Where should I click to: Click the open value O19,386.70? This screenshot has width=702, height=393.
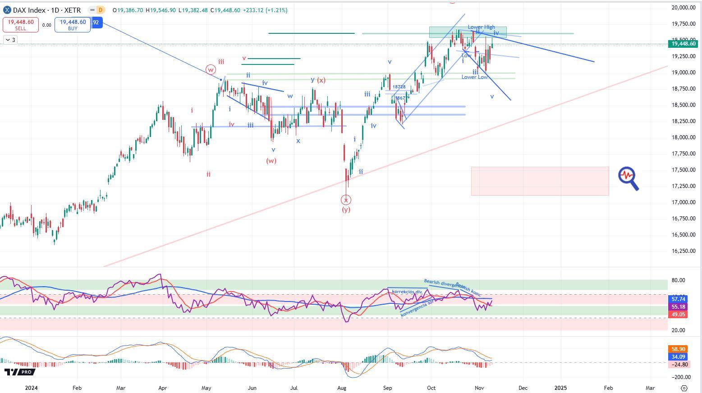coord(128,10)
